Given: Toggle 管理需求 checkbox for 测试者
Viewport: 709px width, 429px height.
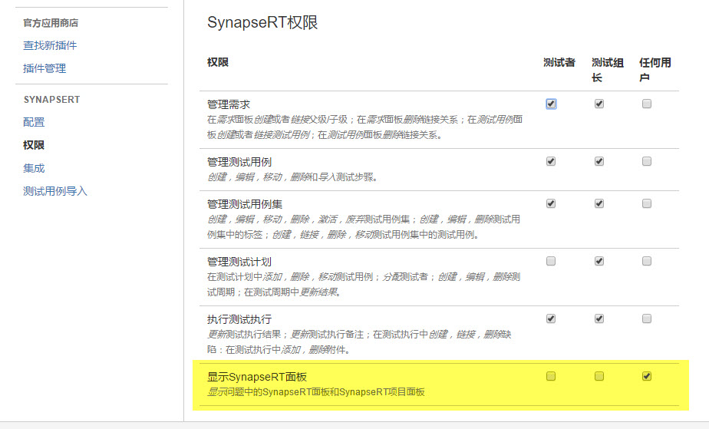Looking at the screenshot, I should tap(551, 104).
